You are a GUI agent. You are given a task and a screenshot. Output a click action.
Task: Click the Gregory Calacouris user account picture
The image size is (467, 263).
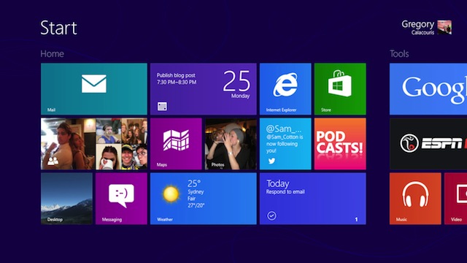pyautogui.click(x=444, y=28)
